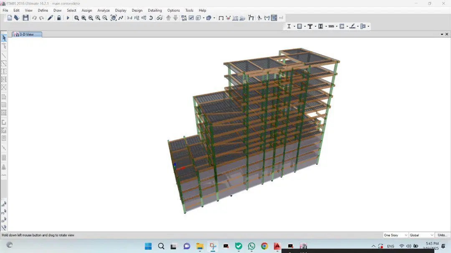Open the One Story dropdown
The image size is (451, 253).
(x=395, y=235)
